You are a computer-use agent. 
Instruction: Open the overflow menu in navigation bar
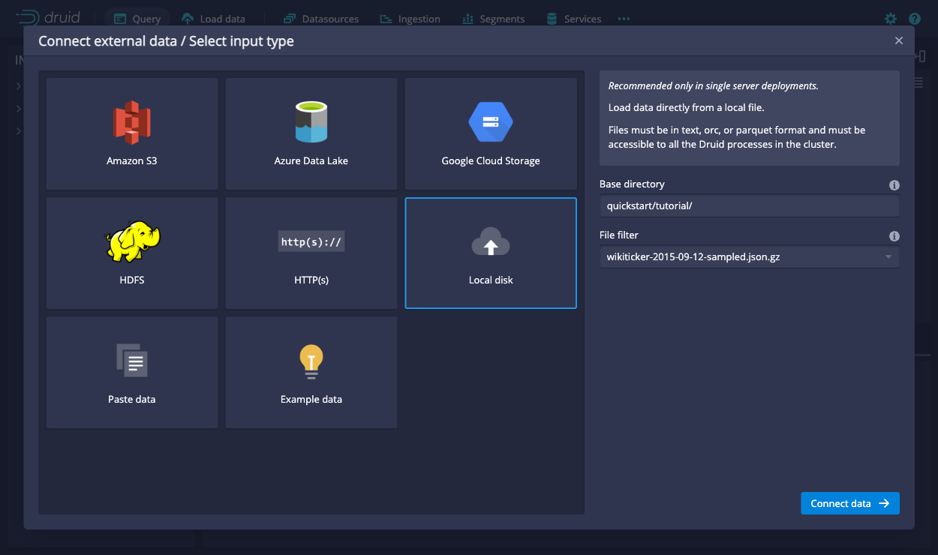624,19
